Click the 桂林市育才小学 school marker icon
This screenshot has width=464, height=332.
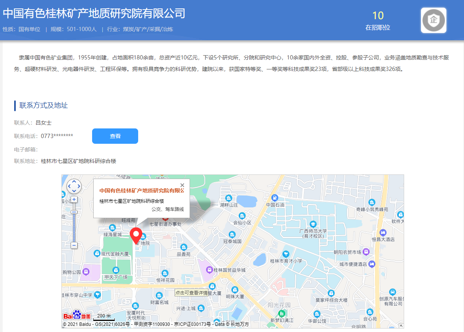286,254
